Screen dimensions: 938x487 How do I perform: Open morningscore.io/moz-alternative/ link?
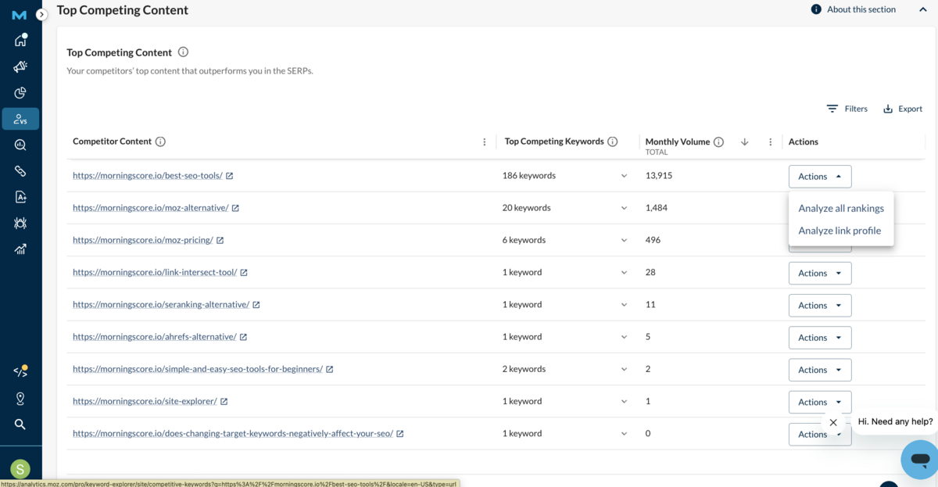pos(151,208)
